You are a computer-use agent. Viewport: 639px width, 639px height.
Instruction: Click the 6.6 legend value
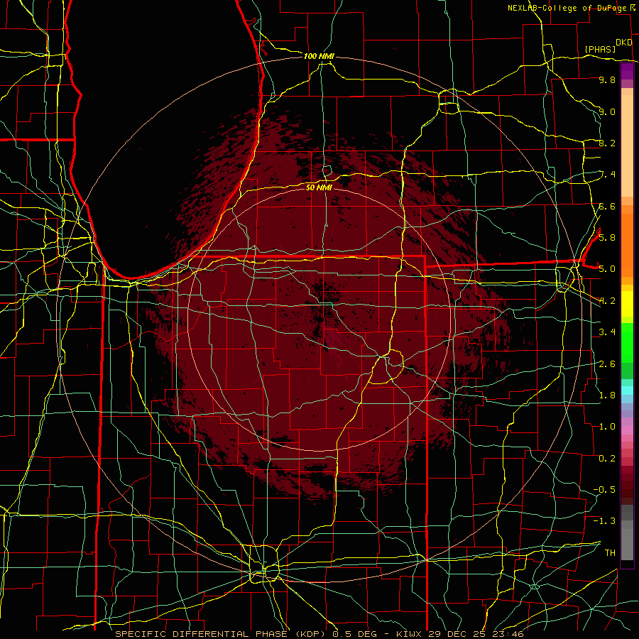click(x=607, y=206)
